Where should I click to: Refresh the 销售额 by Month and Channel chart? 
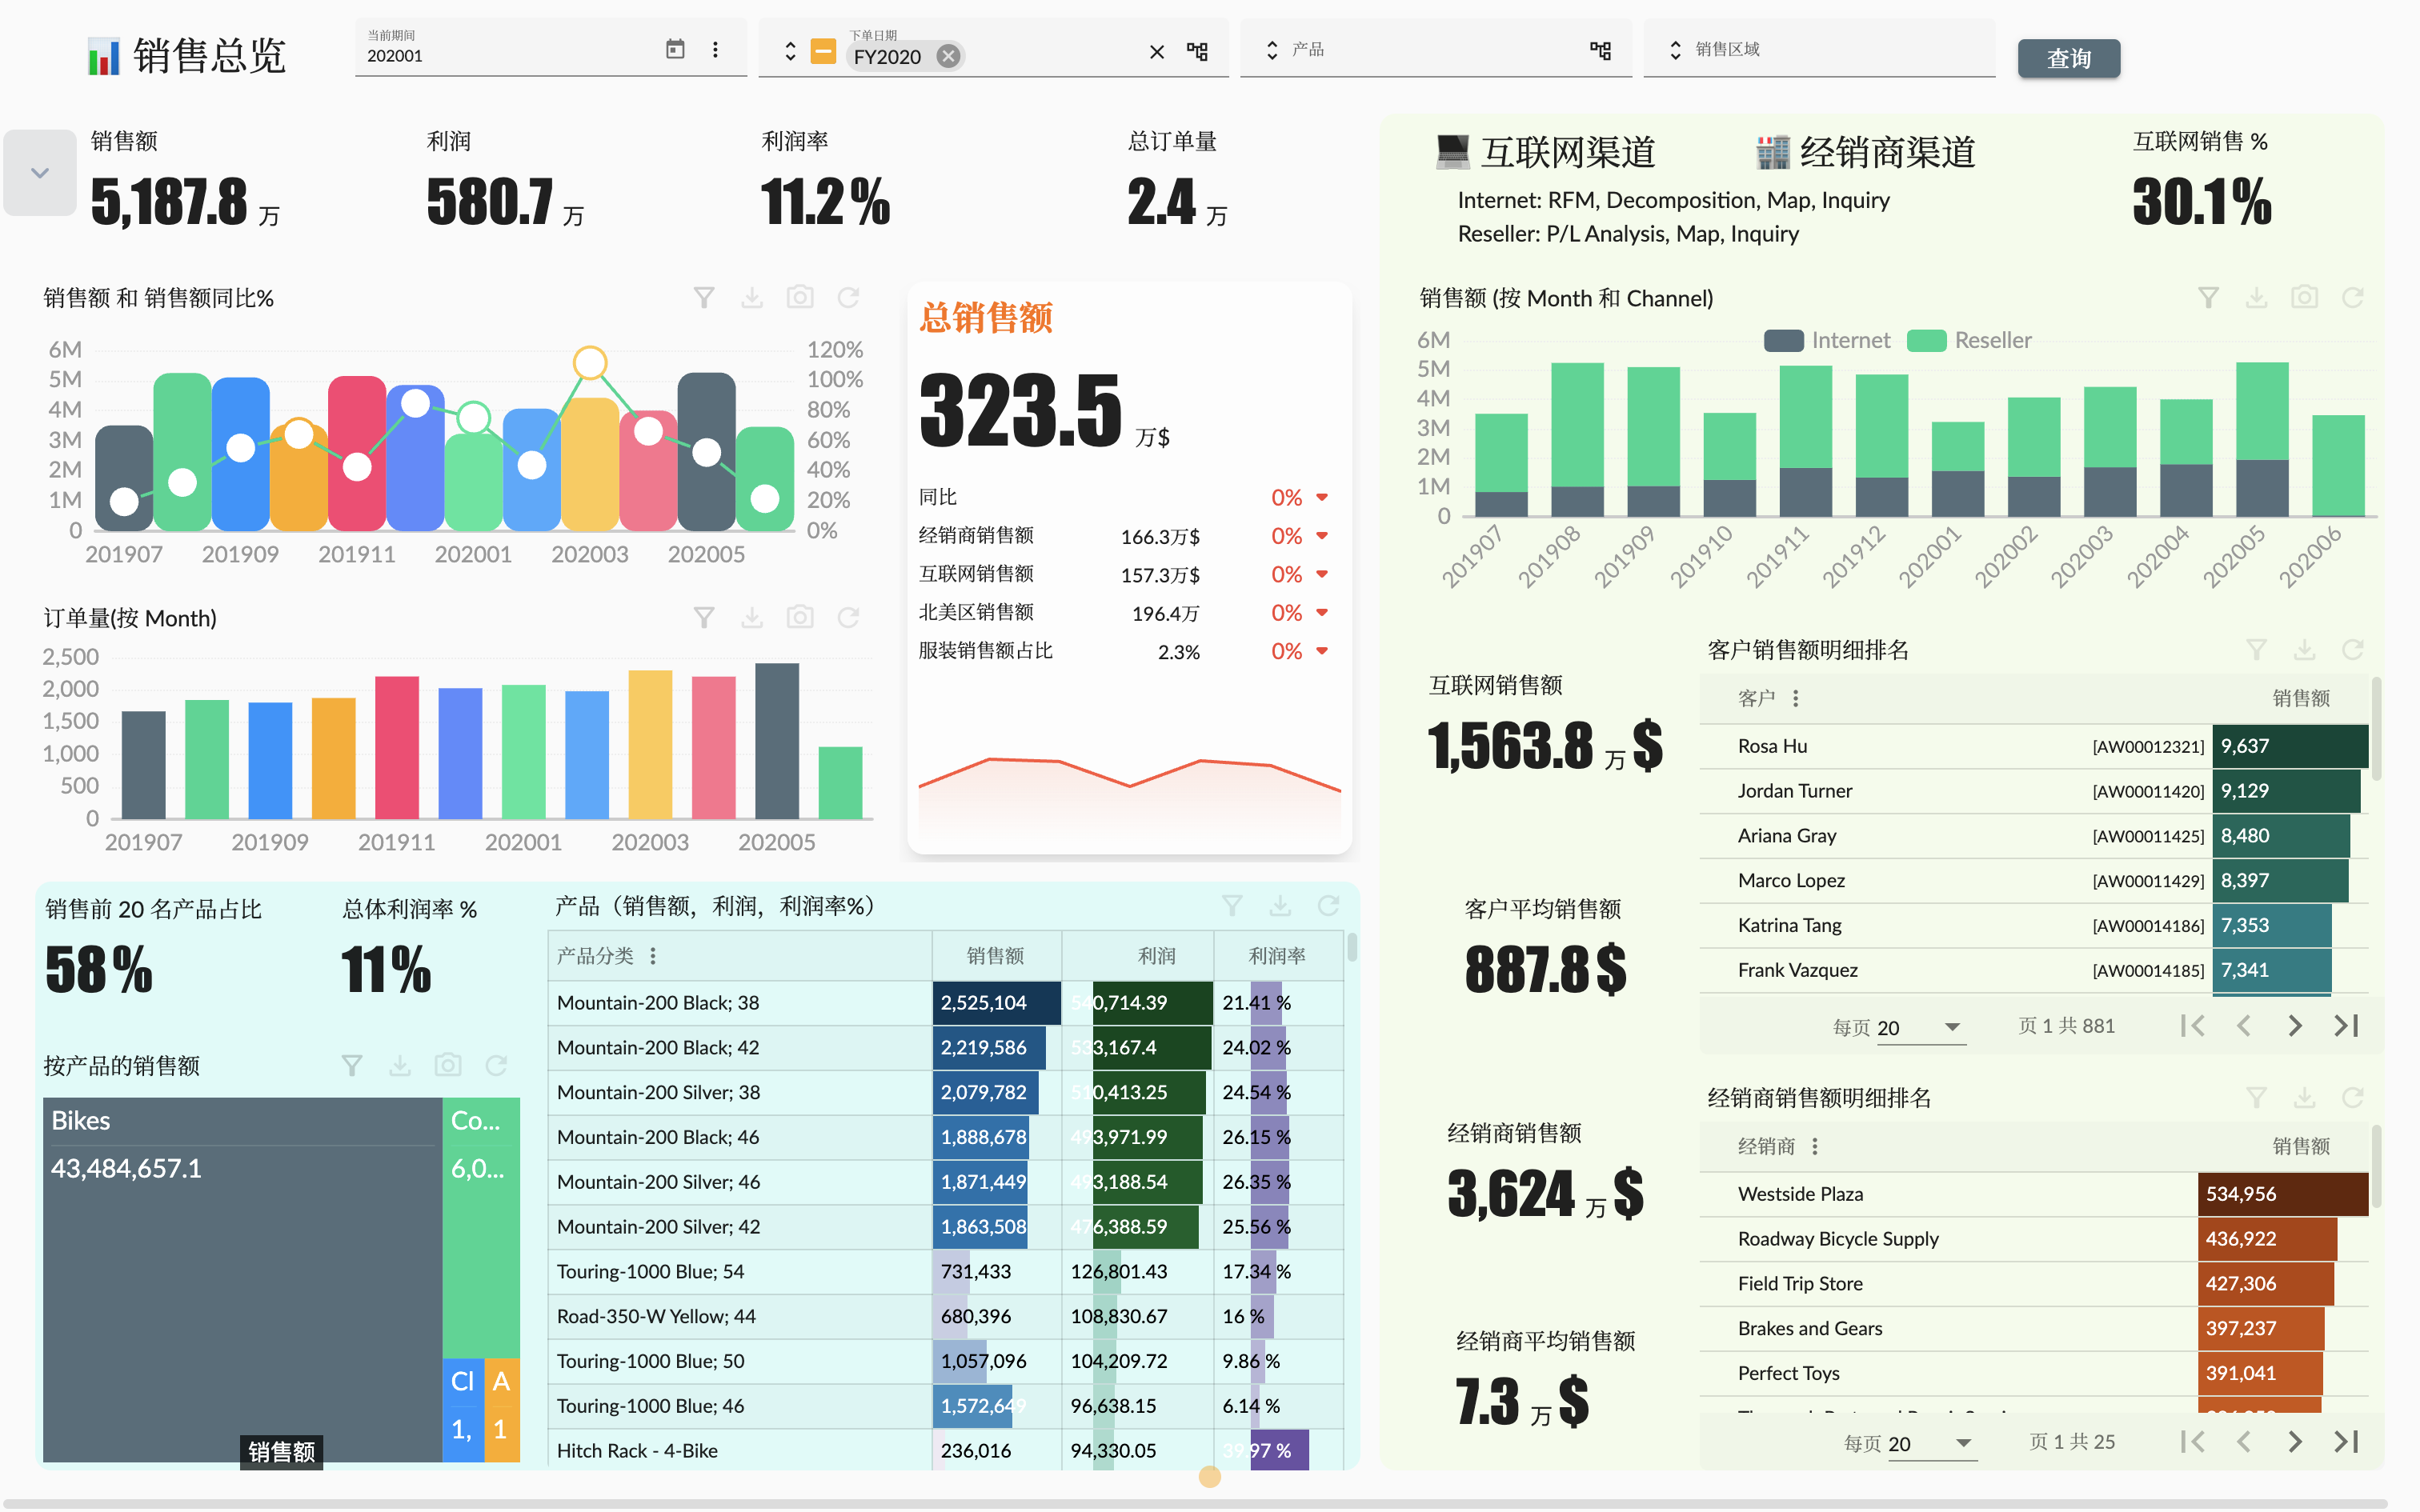coord(2353,296)
